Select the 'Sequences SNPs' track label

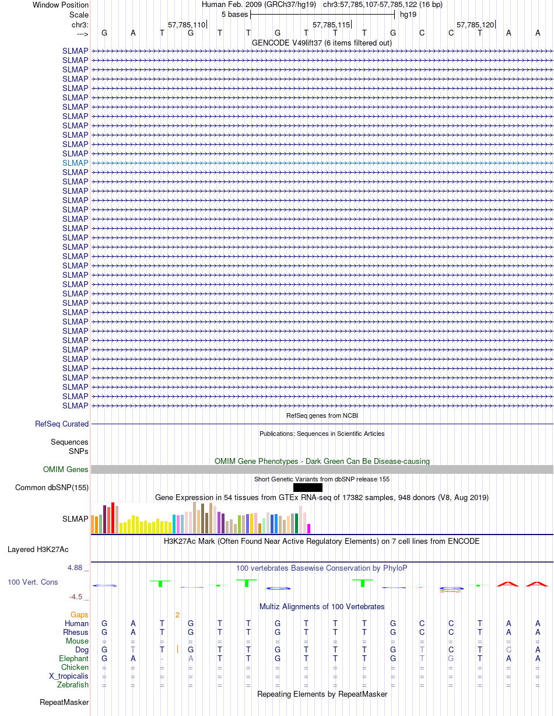(x=69, y=446)
